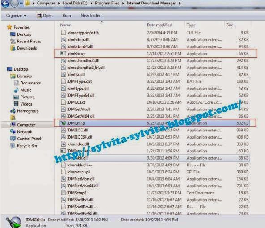Click Program Files in breadcrumb
Screen dimensions: 265x228
pos(107,3)
